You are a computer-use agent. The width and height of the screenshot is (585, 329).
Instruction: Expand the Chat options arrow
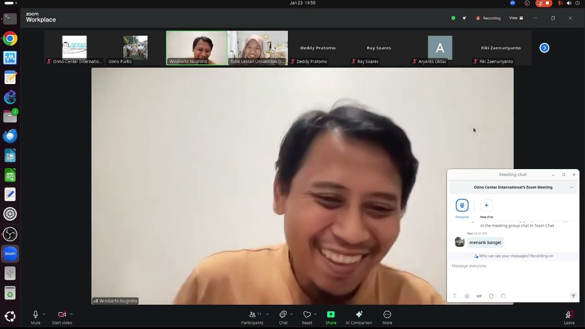[x=292, y=314]
